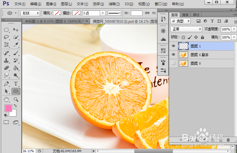Image resolution: width=237 pixels, height=153 pixels.
Task: Switch to the 路径 tab
Action: 196,15
